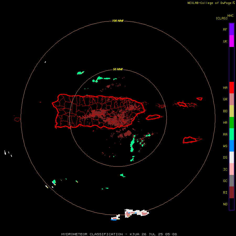Click the 100 NMI range ring label

118,21
